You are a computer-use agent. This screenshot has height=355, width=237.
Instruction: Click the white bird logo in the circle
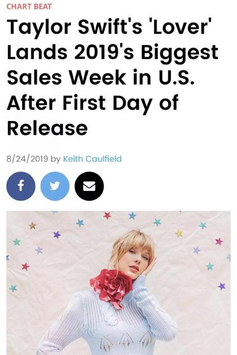[x=55, y=186]
